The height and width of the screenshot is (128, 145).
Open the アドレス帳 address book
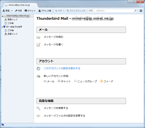(45, 11)
